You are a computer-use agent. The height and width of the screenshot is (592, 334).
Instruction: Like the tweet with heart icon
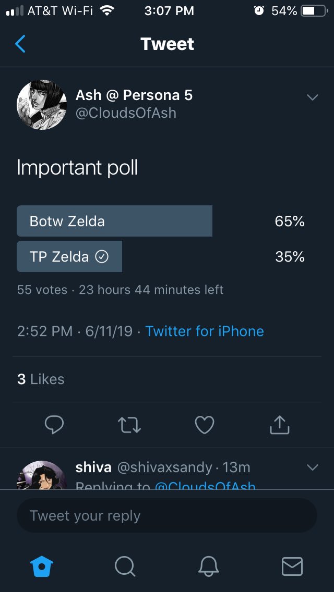point(204,425)
